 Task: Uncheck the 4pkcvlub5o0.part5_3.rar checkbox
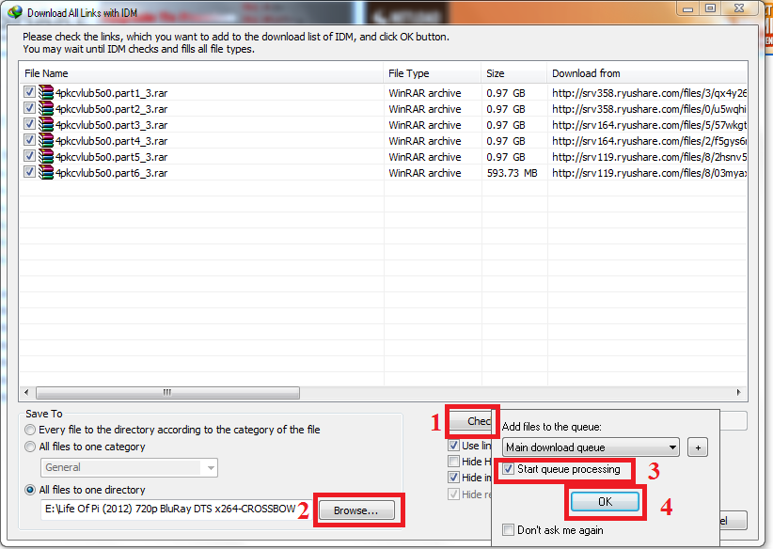[x=29, y=156]
